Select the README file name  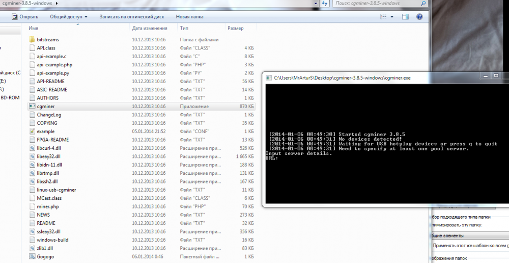(x=46, y=223)
